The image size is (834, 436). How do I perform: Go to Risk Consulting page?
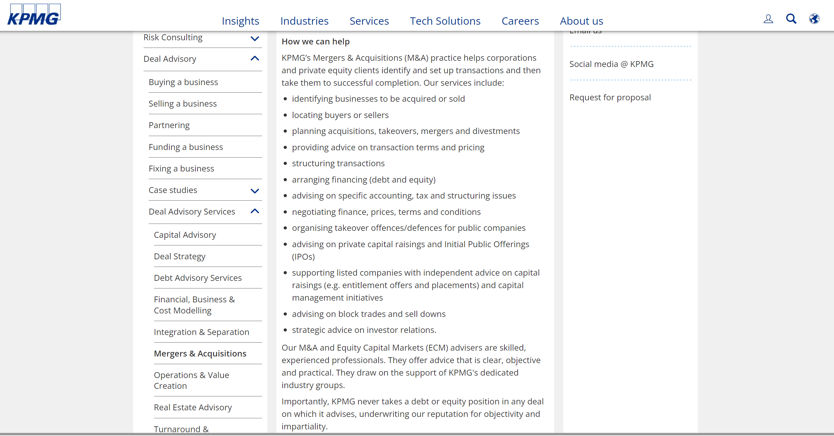[173, 37]
